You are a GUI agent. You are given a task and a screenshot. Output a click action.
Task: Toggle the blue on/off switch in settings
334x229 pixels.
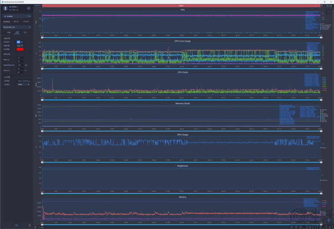click(18, 42)
